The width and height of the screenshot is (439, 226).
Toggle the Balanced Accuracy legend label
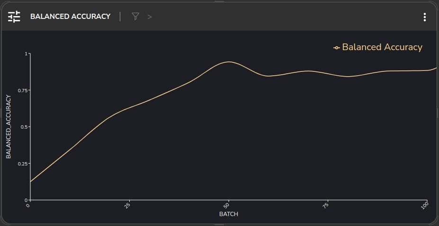[x=382, y=47]
